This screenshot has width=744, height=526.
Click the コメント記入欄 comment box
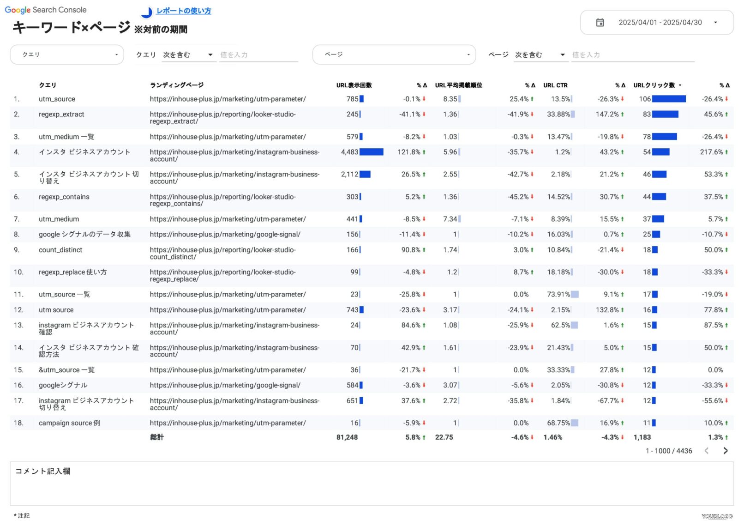pyautogui.click(x=372, y=484)
